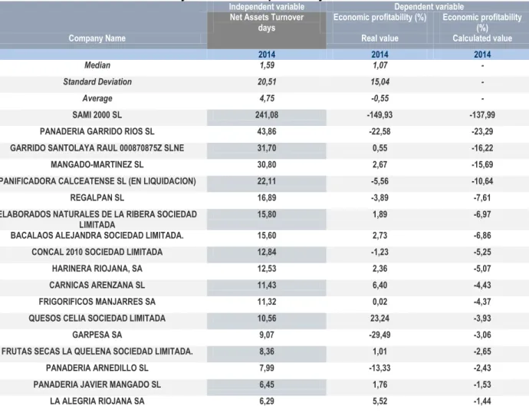The height and width of the screenshot is (413, 529).
Task: Click real value 5,52
Action: point(379,401)
